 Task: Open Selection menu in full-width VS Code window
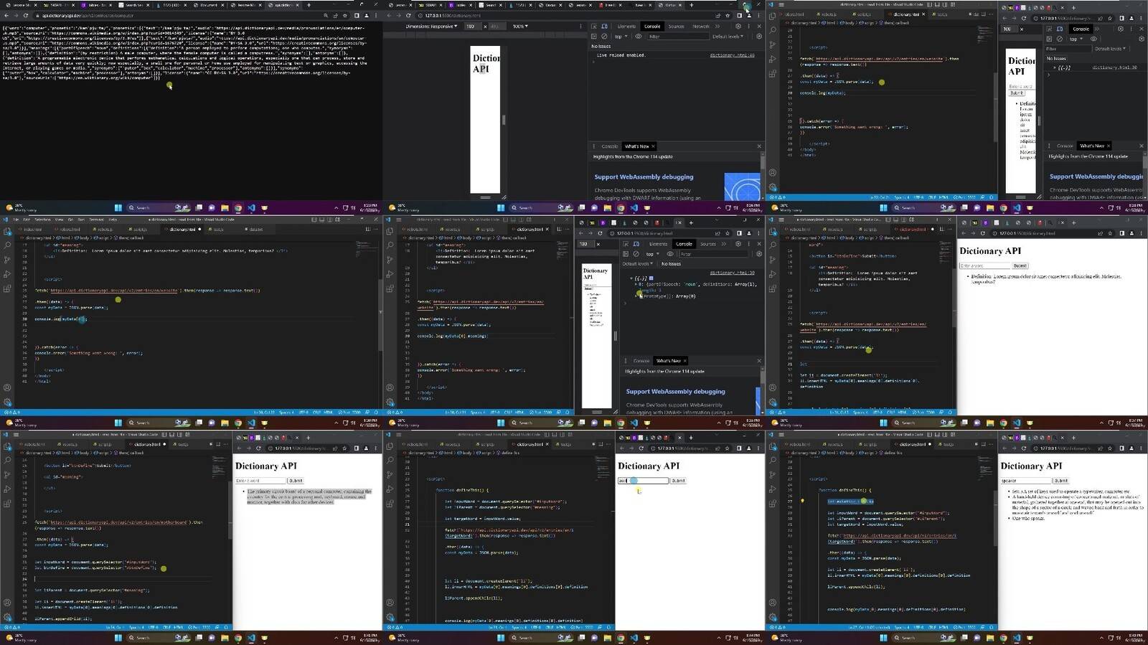point(42,220)
